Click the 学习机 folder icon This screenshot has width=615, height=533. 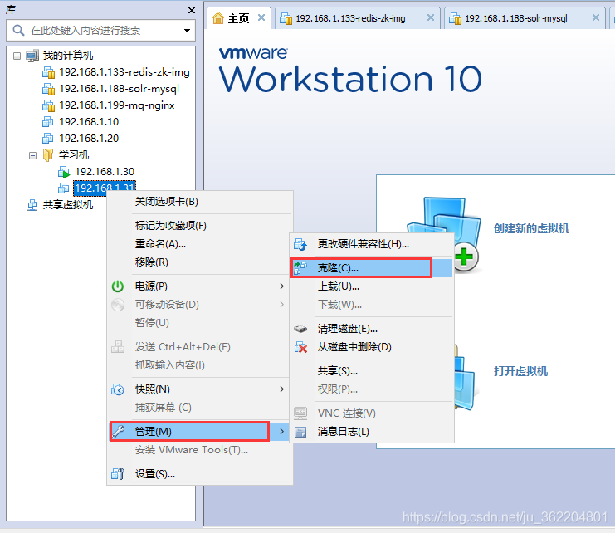pos(48,155)
